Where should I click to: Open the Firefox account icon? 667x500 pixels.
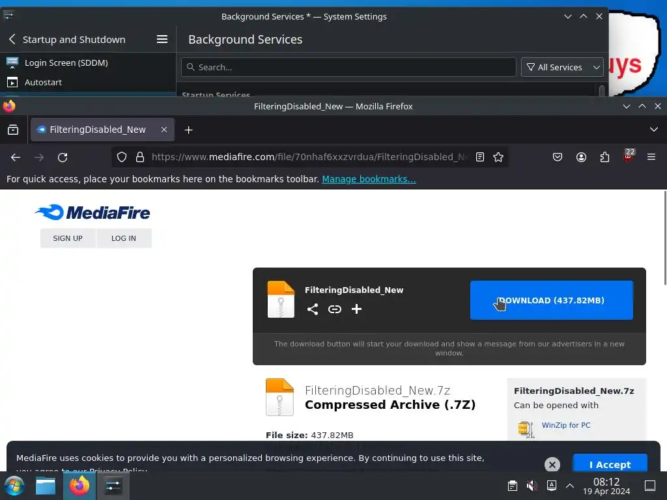pos(581,158)
